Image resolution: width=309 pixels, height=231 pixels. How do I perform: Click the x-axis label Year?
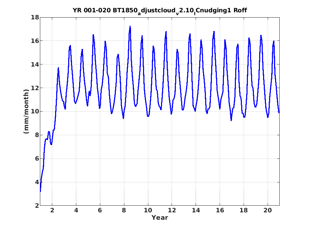160,218
